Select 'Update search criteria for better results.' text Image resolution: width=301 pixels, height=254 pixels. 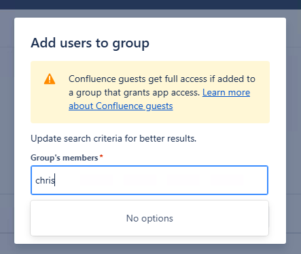pos(113,138)
